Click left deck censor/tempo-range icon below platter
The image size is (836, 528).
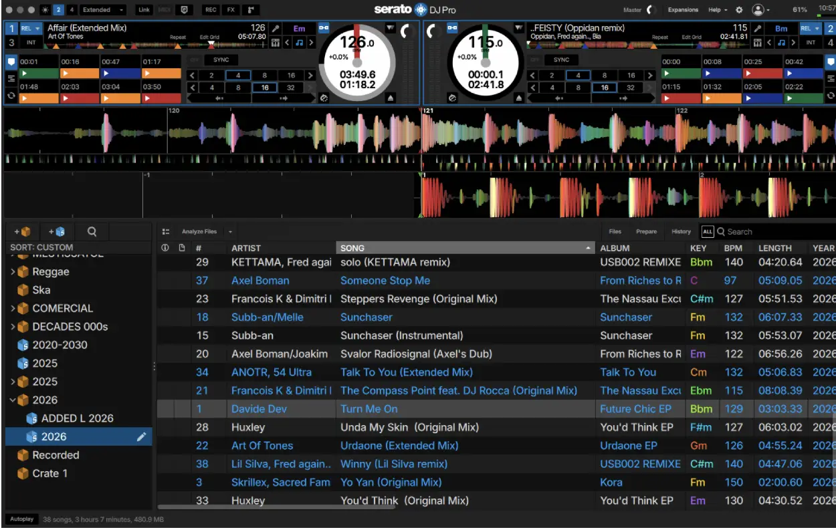324,98
